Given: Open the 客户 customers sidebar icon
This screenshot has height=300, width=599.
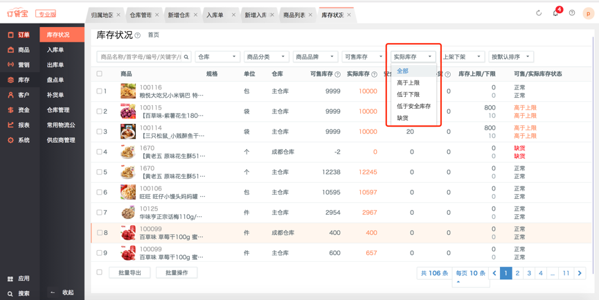Looking at the screenshot, I should 10,95.
